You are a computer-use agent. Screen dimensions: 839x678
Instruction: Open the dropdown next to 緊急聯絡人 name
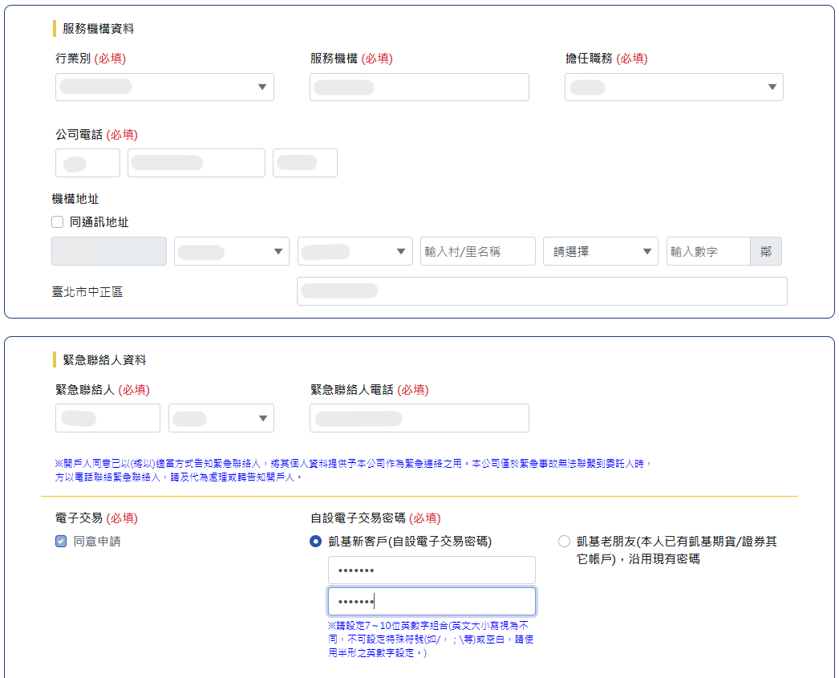point(221,418)
